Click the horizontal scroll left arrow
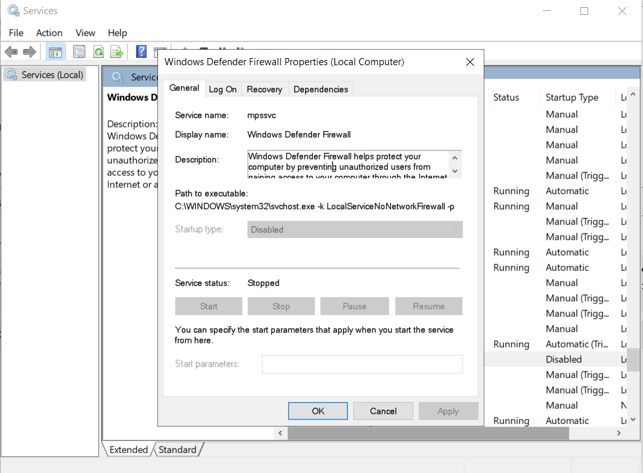Image resolution: width=643 pixels, height=473 pixels. [x=280, y=433]
